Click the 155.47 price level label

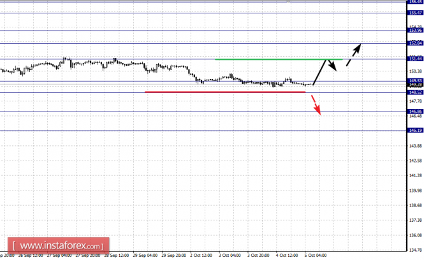415,13
